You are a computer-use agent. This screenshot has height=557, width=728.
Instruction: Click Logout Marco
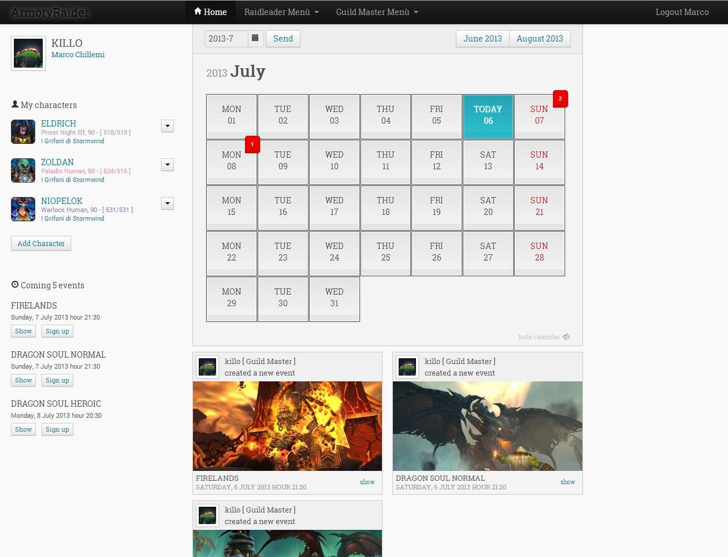682,12
